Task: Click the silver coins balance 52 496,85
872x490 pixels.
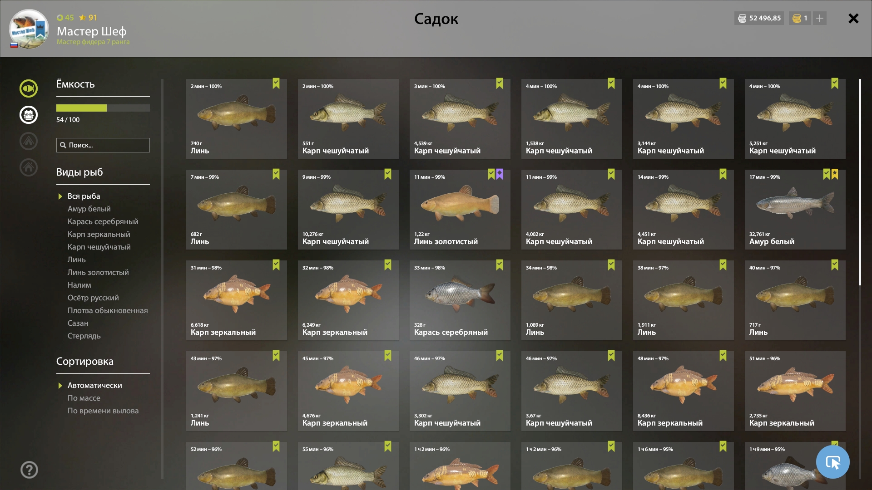Action: pos(759,18)
